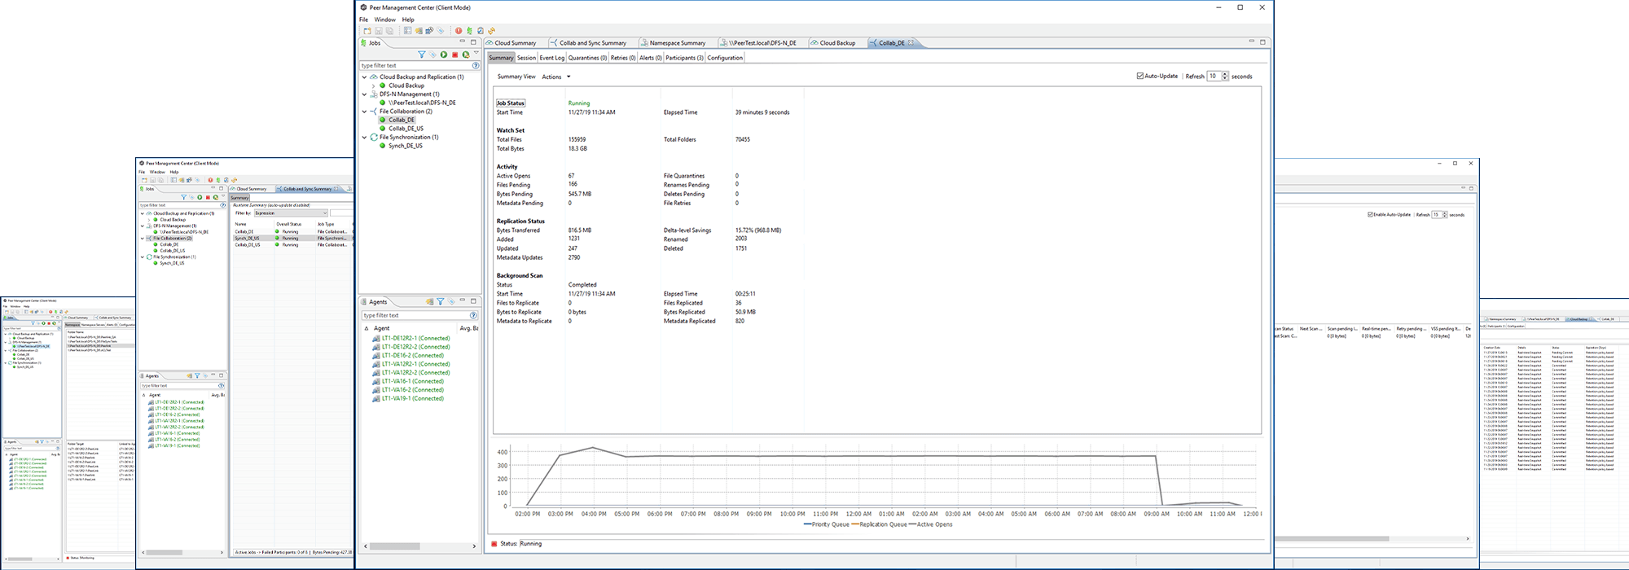This screenshot has height=570, width=1629.
Task: Open Filter by dropdown in second-left window
Action: pos(291,213)
